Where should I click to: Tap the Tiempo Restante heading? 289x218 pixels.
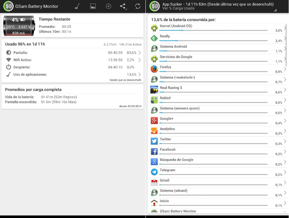(x=54, y=19)
